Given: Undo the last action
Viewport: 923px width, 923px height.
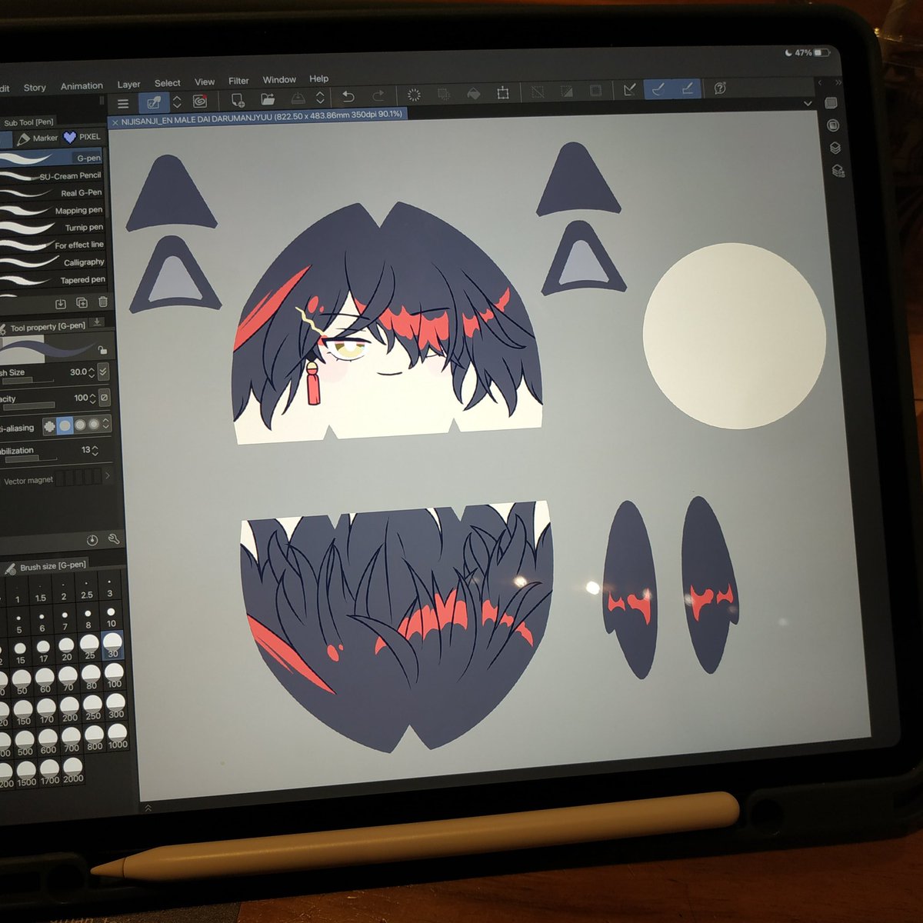Looking at the screenshot, I should click(x=348, y=97).
